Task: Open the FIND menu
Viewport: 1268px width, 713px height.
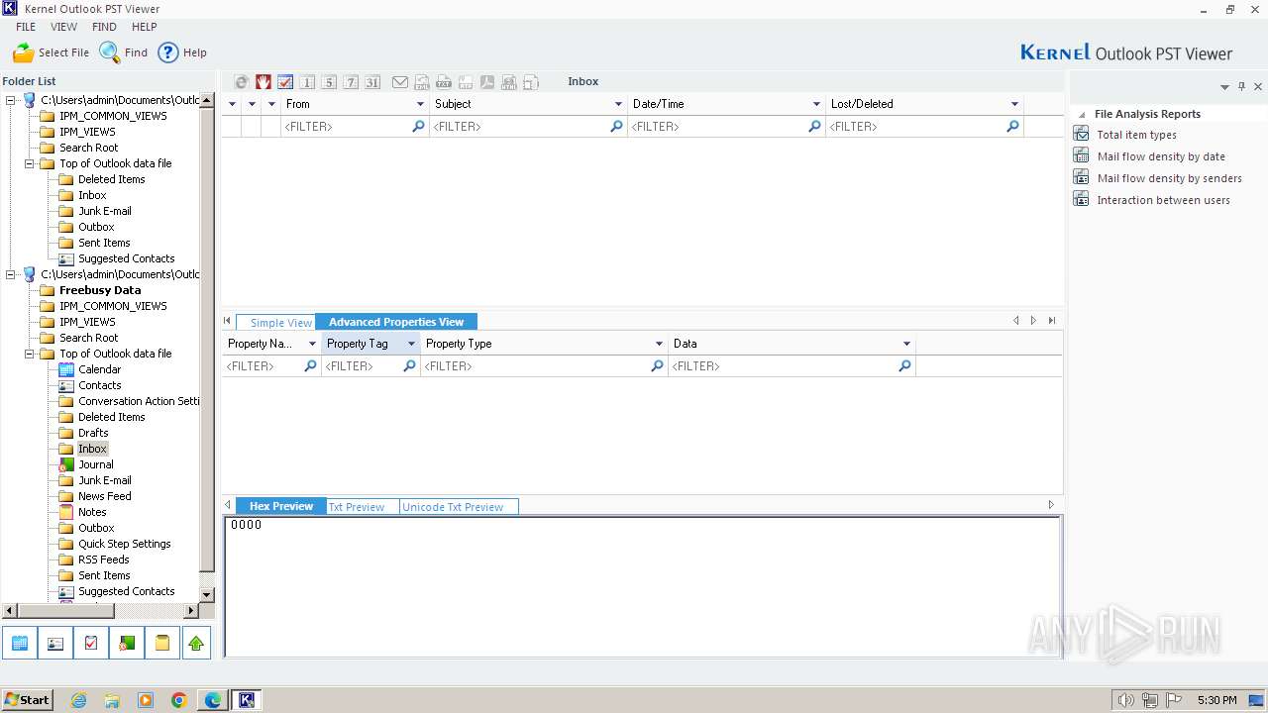Action: coord(104,27)
